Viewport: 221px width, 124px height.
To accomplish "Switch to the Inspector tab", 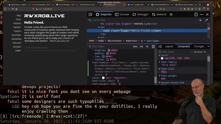I will click(104, 14).
